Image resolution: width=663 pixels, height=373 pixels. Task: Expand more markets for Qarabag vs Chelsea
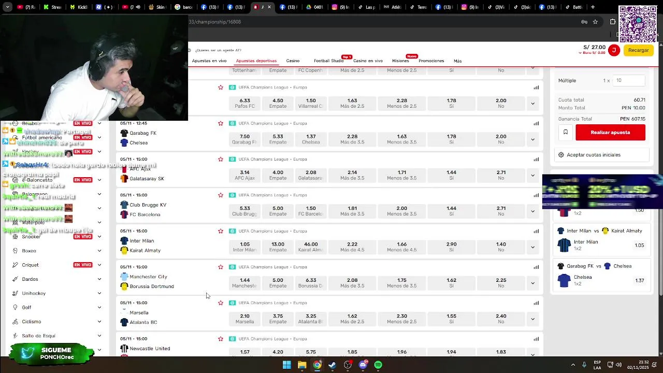(x=532, y=139)
